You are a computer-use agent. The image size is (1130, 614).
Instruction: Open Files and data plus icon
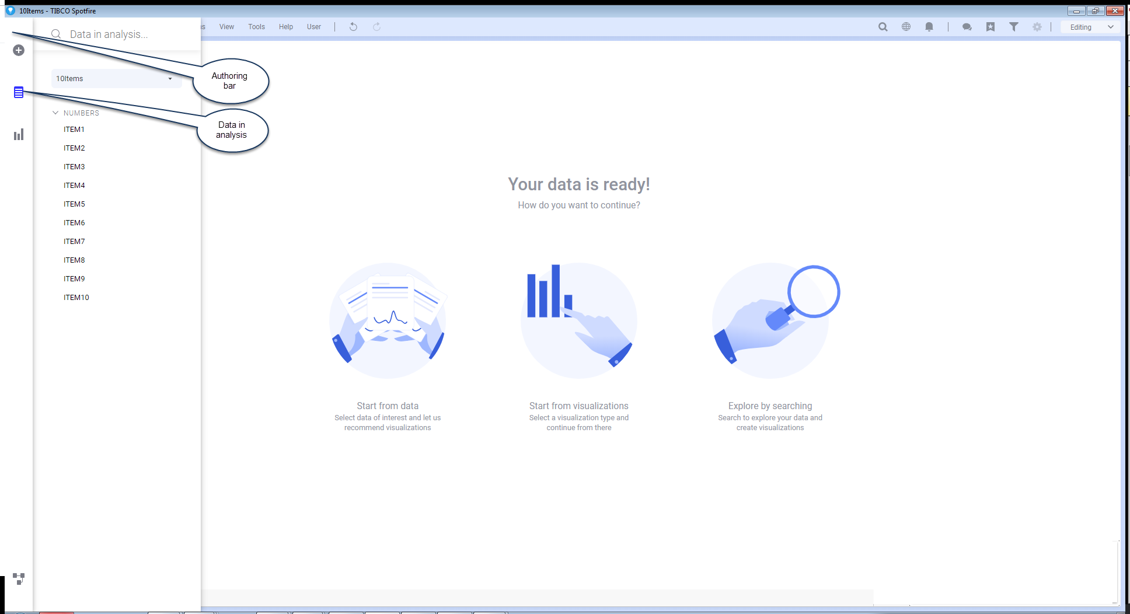[x=19, y=50]
